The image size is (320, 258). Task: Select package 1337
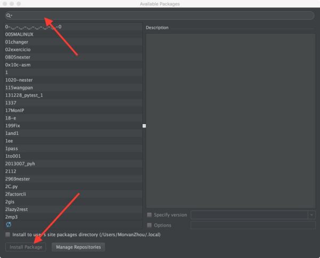click(74, 103)
